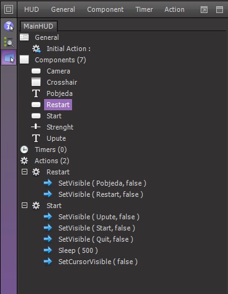Collapse the Restart action node
The width and height of the screenshot is (228, 294).
(24, 172)
